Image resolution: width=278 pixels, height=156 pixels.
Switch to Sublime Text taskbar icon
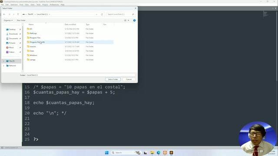tap(171, 153)
